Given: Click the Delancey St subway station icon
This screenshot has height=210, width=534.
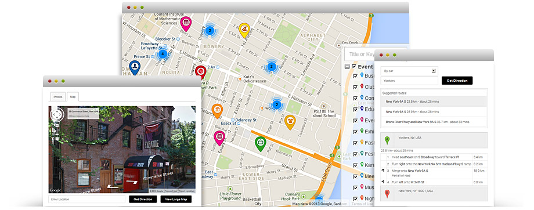Looking at the screenshot, I should pyautogui.click(x=233, y=120).
